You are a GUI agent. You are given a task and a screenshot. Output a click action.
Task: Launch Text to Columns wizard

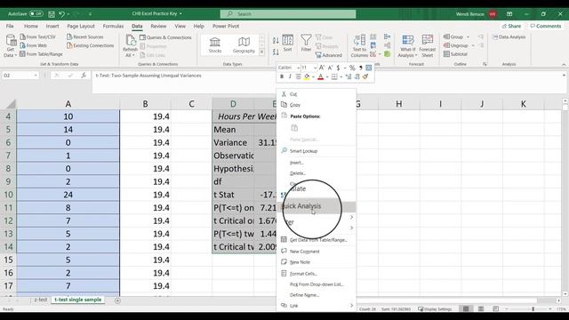359,45
